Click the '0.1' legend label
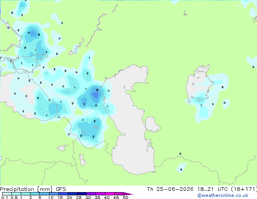This screenshot has height=199, width=257. click(x=4, y=197)
